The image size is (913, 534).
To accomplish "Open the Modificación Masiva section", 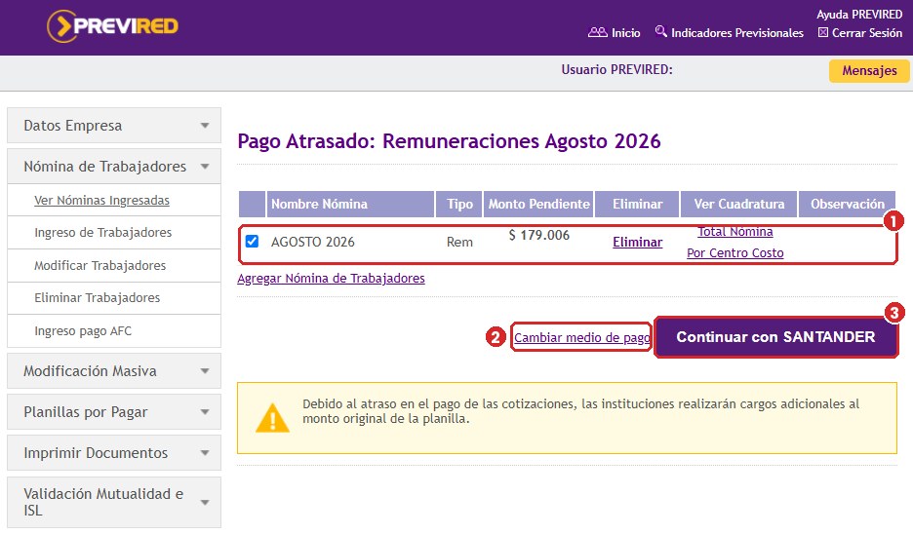I will 114,370.
